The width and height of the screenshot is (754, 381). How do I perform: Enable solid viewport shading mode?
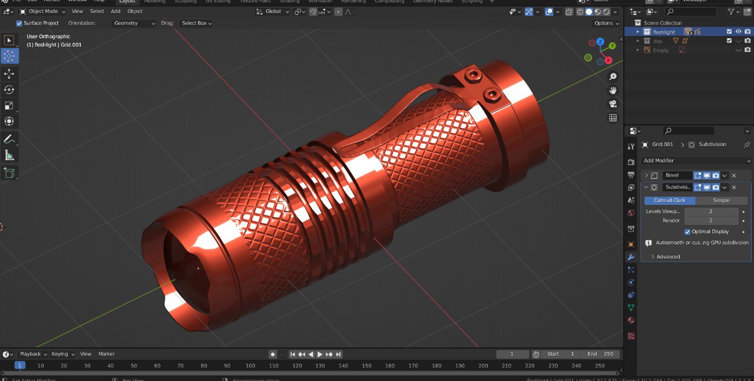tap(588, 12)
